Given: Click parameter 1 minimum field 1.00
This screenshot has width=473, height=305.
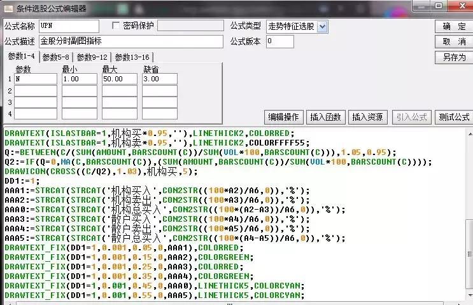Looking at the screenshot, I should tap(80, 79).
